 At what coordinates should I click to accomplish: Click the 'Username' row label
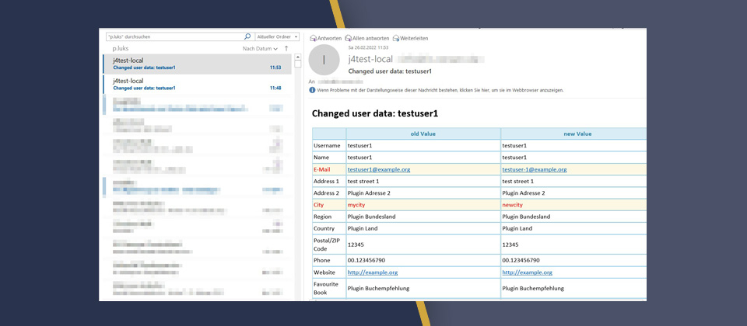[x=327, y=145]
